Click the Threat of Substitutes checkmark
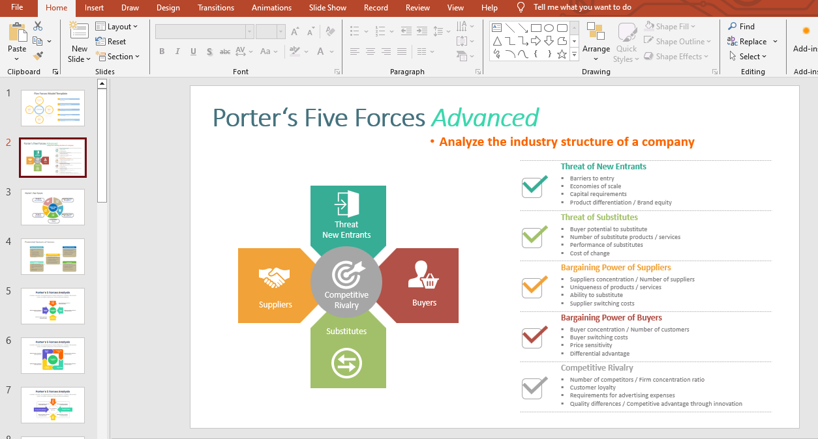This screenshot has height=439, width=818. (534, 236)
